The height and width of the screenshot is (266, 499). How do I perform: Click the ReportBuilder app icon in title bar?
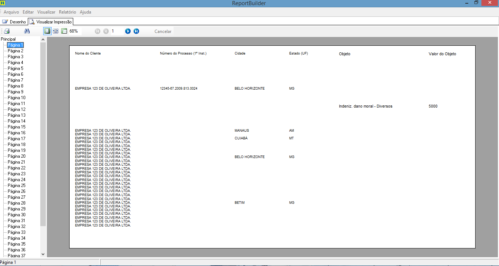click(x=3, y=3)
